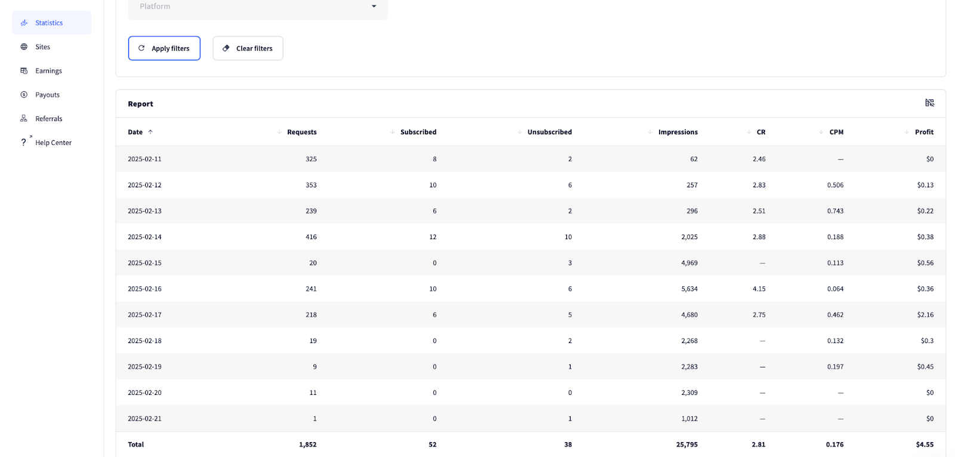Click the Referrals people icon

tap(24, 118)
